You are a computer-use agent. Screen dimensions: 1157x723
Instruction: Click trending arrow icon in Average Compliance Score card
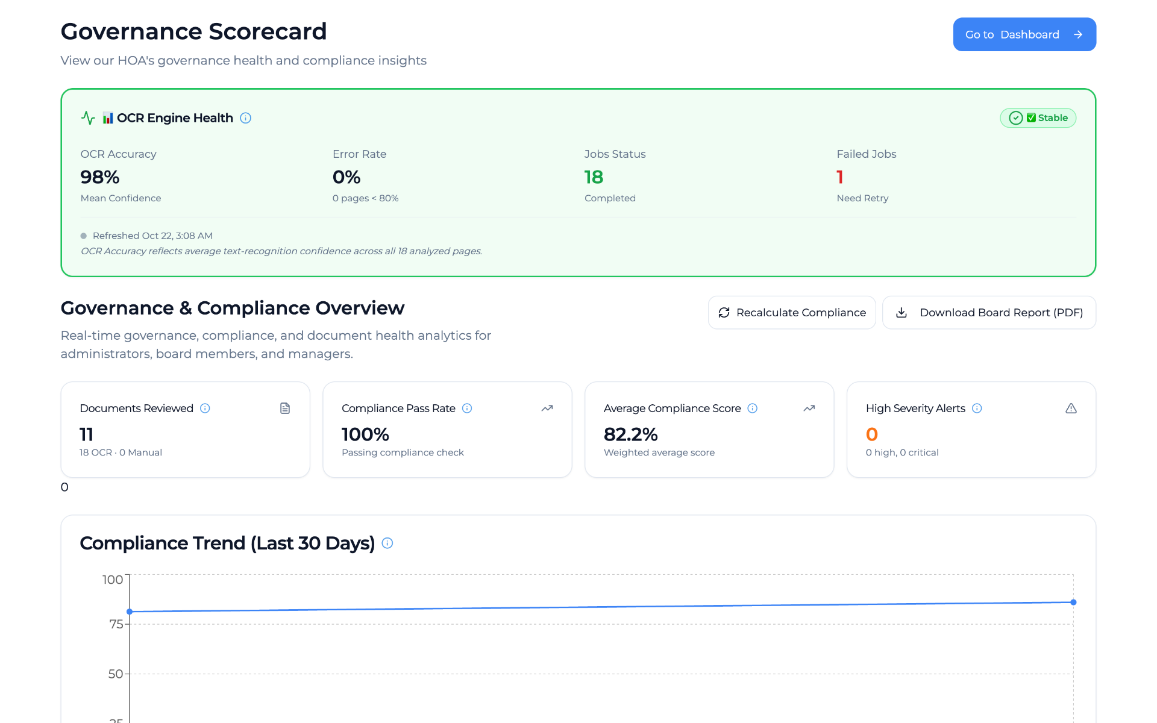pos(809,408)
